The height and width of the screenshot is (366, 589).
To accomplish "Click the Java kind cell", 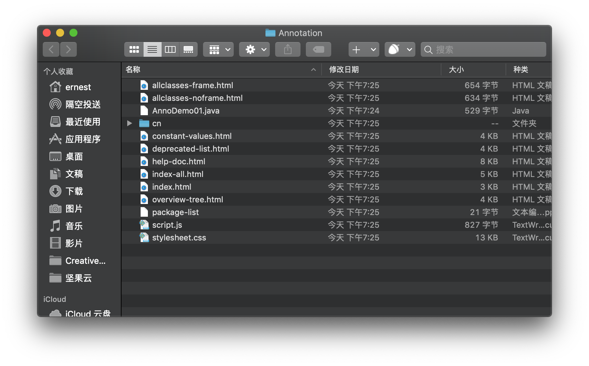I will click(521, 111).
